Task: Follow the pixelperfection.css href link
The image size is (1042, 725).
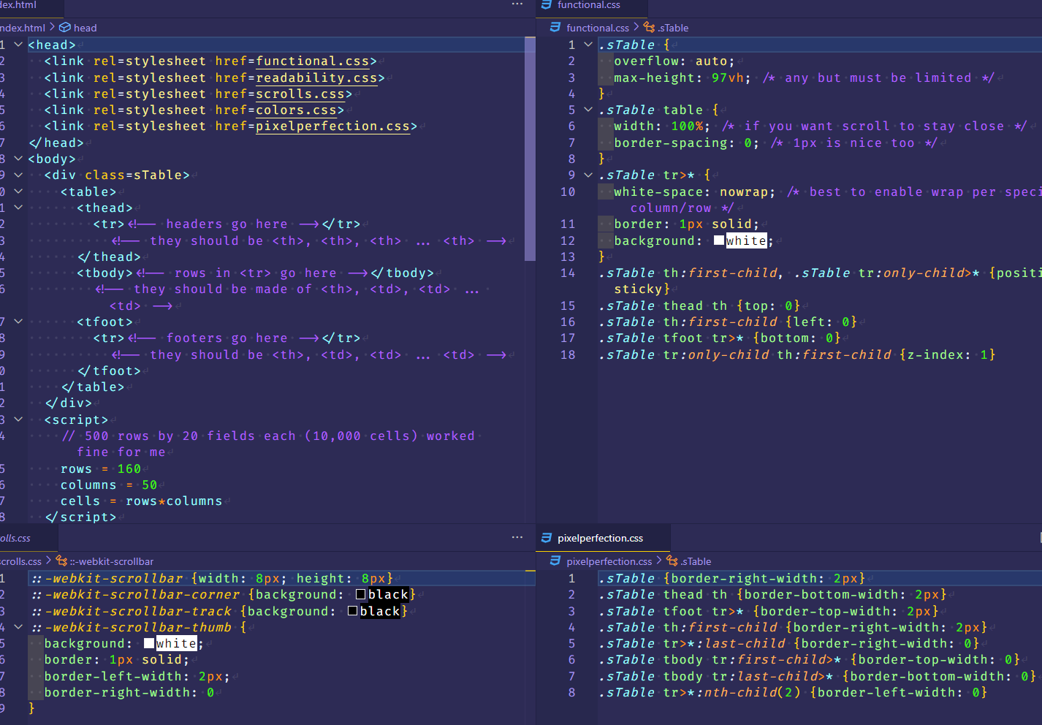Action: click(332, 126)
